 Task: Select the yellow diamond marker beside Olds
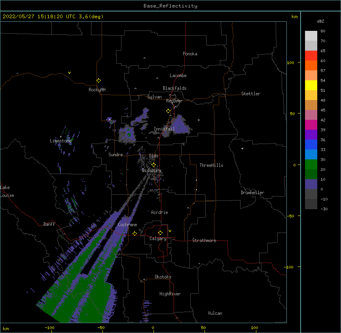(153, 165)
